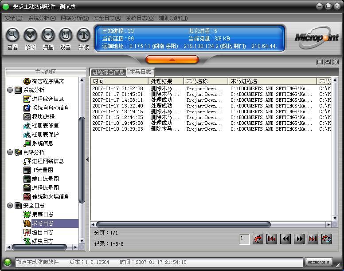Open the 网络分析(S) menu

tap(74, 18)
